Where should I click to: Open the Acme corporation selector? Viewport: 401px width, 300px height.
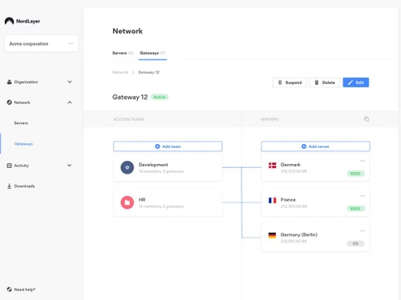tap(42, 43)
